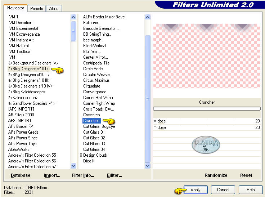This screenshot has height=197, width=265.
Task: Choose Dice It filter
Action: click(x=89, y=161)
